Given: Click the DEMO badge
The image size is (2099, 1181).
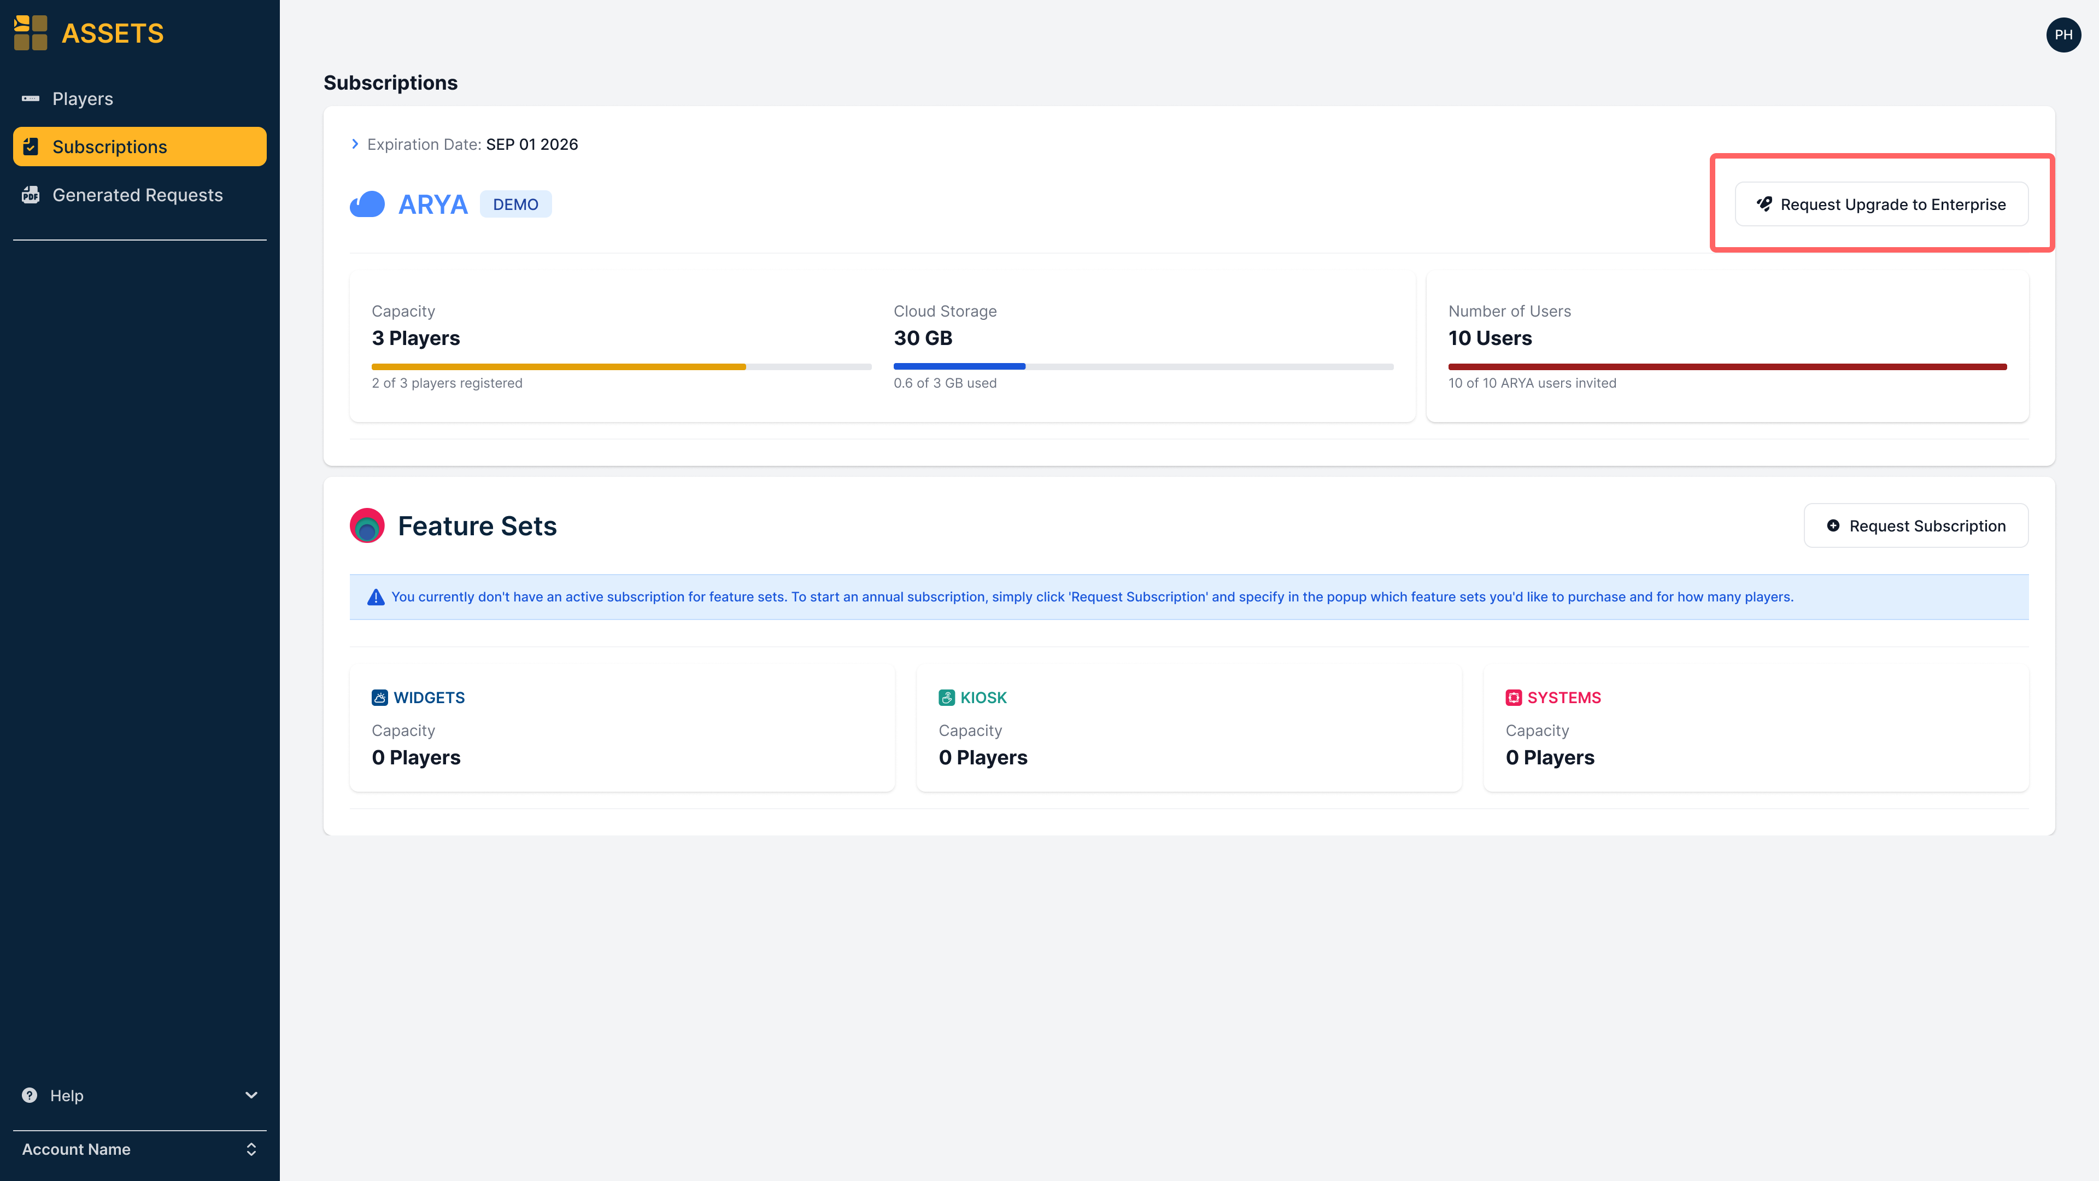Looking at the screenshot, I should [516, 204].
